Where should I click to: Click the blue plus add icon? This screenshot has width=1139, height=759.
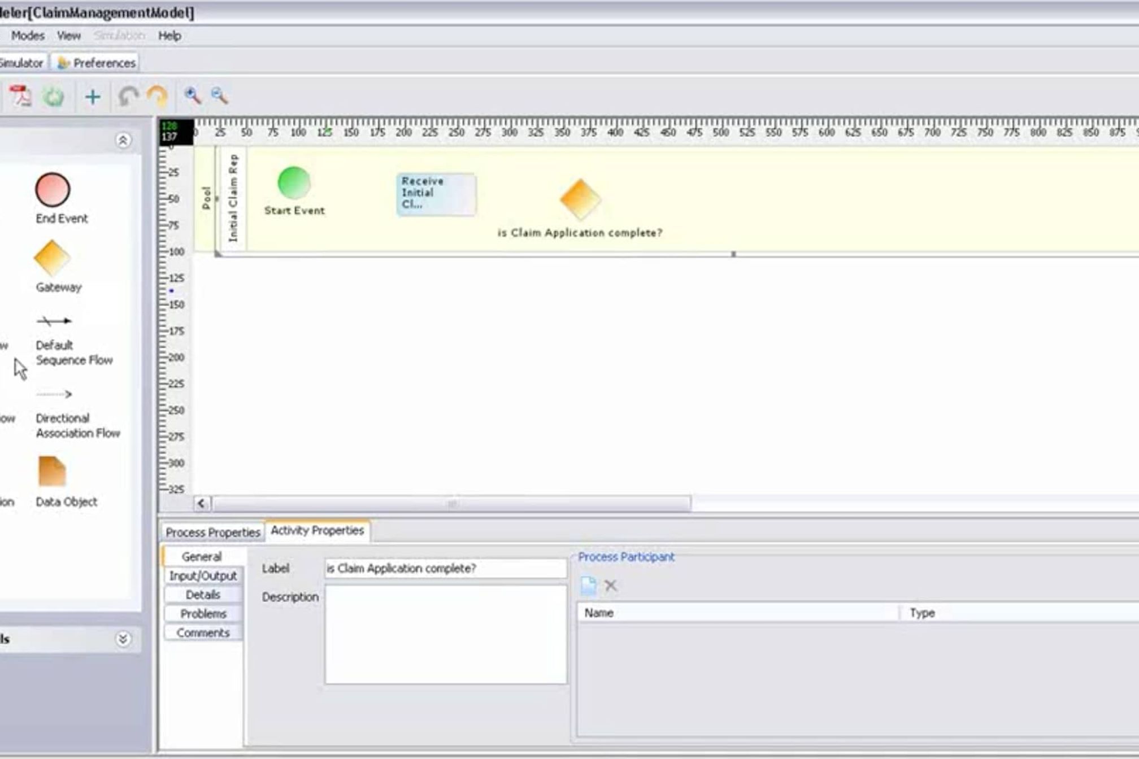[x=93, y=97]
